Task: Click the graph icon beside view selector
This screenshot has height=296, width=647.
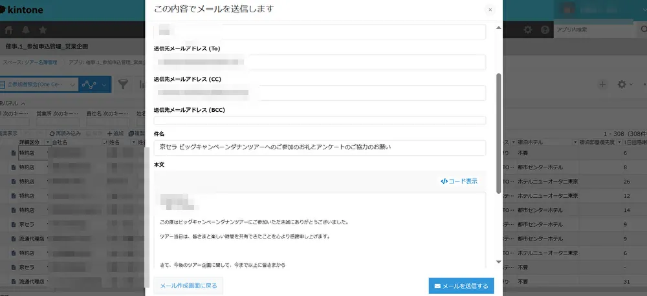Action: 89,85
